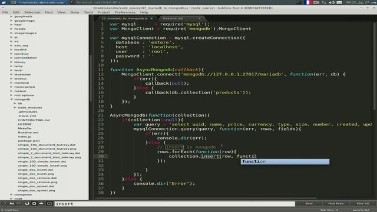Expand the jsonwebtoken folder

pos(11,58)
